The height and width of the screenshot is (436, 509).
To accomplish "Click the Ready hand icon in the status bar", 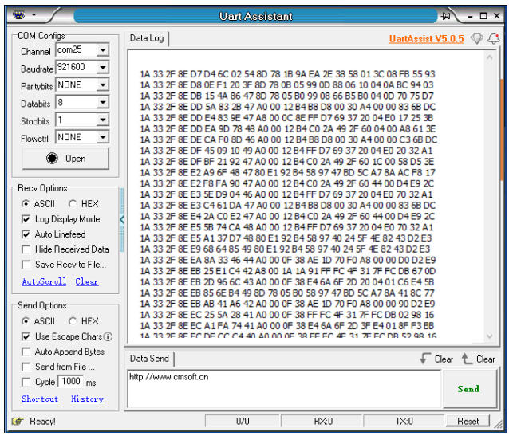I will pyautogui.click(x=18, y=421).
